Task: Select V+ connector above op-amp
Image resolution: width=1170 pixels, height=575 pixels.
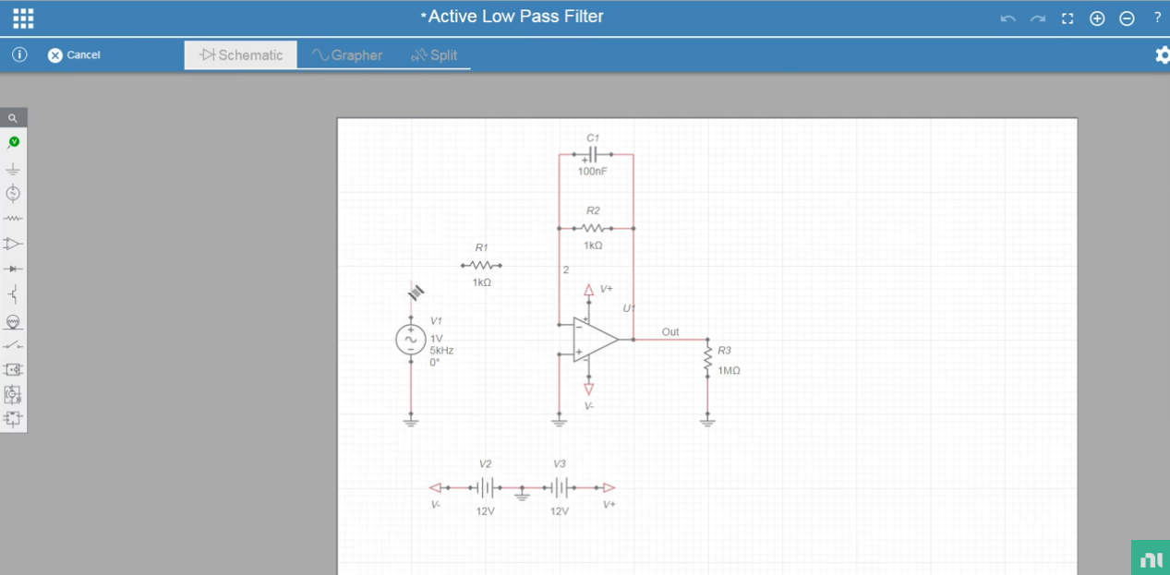Action: (588, 292)
